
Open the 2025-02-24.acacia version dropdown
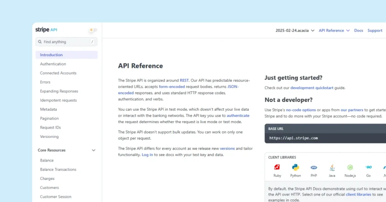coord(295,30)
